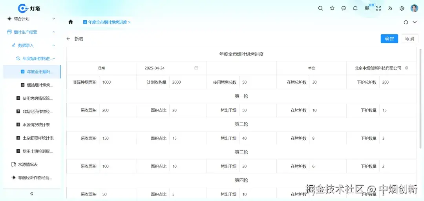Collapse the 年度烟叶烘烤进… submenu
Image resolution: width=424 pixels, height=201 pixels.
coord(32,58)
